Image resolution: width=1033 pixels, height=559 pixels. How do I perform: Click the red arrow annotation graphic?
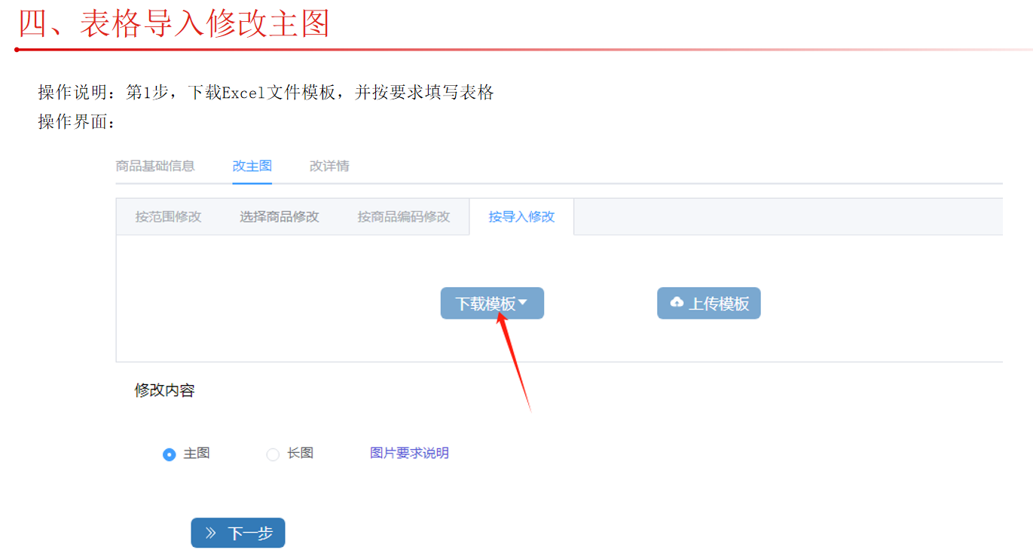pos(515,360)
